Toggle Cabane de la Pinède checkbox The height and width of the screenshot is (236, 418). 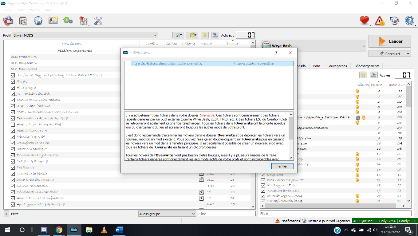pos(13,174)
